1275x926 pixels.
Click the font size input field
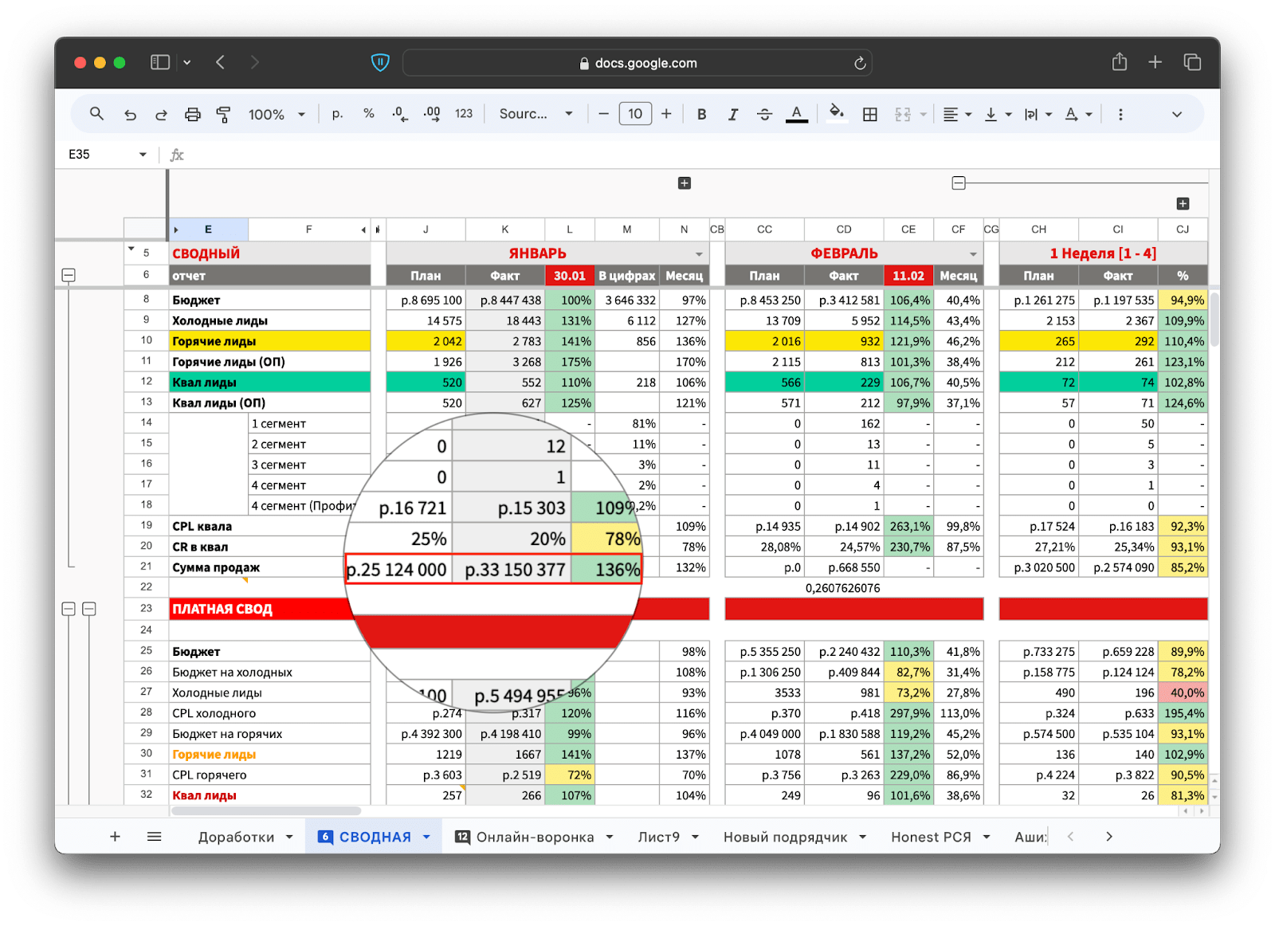click(x=635, y=114)
